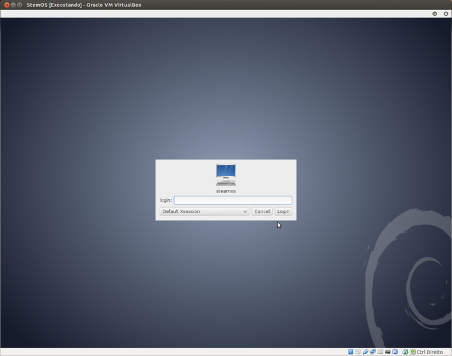Click the 'Ctrl Direito' host key label
The image size is (452, 356).
(x=429, y=352)
